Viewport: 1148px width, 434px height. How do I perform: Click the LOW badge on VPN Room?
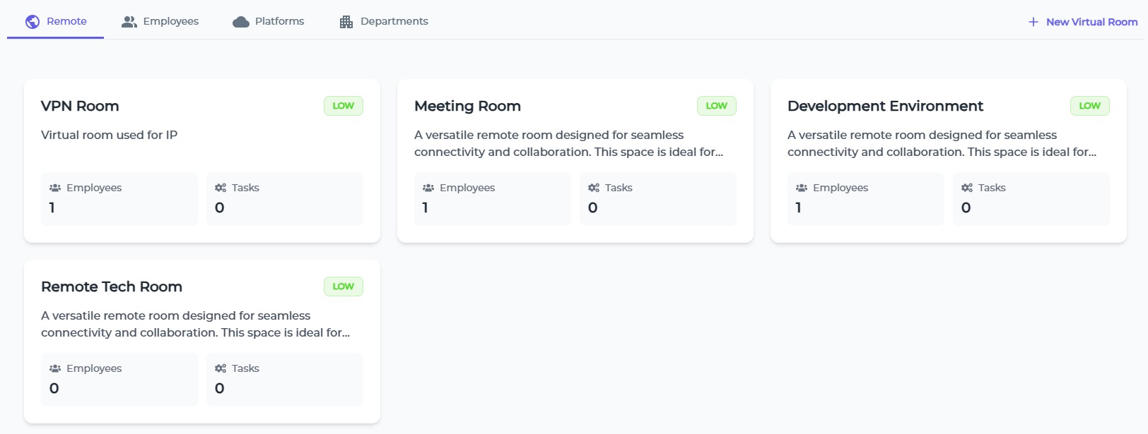pos(344,106)
